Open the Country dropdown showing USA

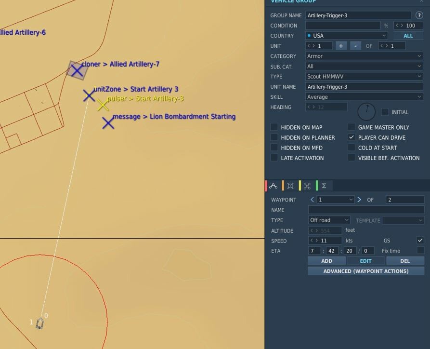pyautogui.click(x=347, y=36)
